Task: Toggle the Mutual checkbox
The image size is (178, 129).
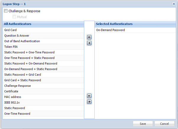Action: [14, 17]
